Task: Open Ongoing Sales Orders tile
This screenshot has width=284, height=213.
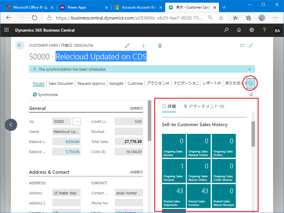Action: (x=224, y=146)
